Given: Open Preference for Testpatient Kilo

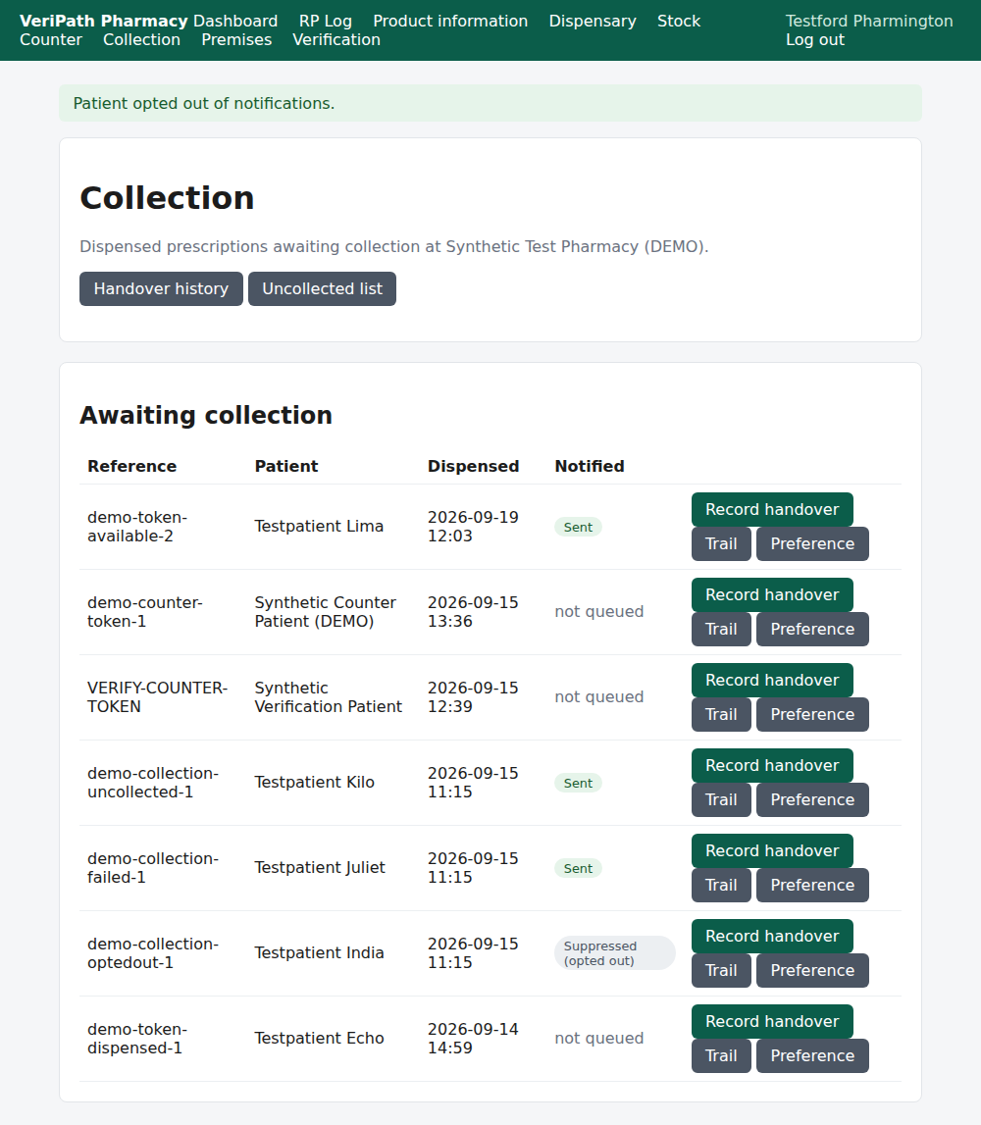Looking at the screenshot, I should [x=812, y=800].
